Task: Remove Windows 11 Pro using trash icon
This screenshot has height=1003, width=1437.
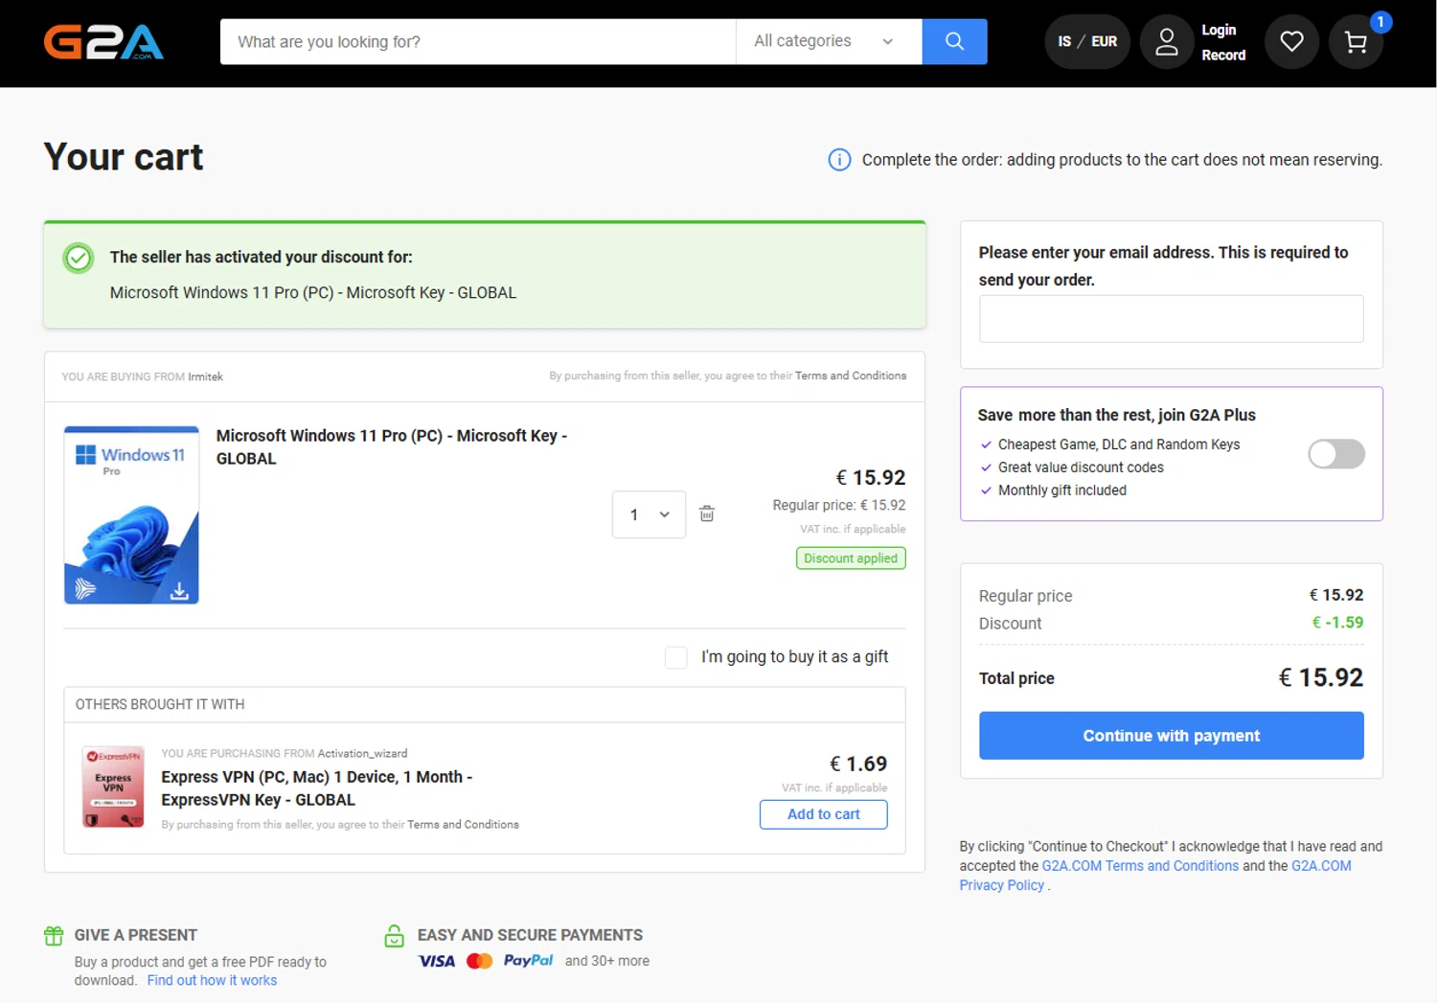Action: coord(707,514)
